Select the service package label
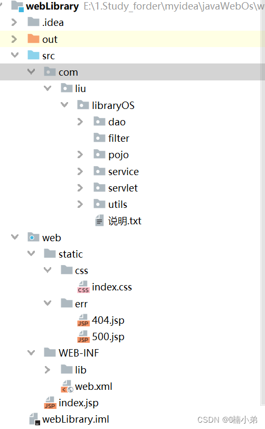Viewport: 265px width, 429px height. 124,171
